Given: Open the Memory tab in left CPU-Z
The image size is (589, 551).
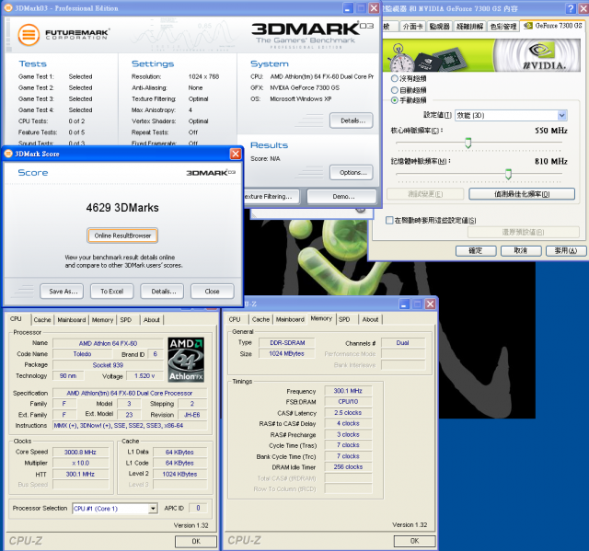Looking at the screenshot, I should (102, 320).
